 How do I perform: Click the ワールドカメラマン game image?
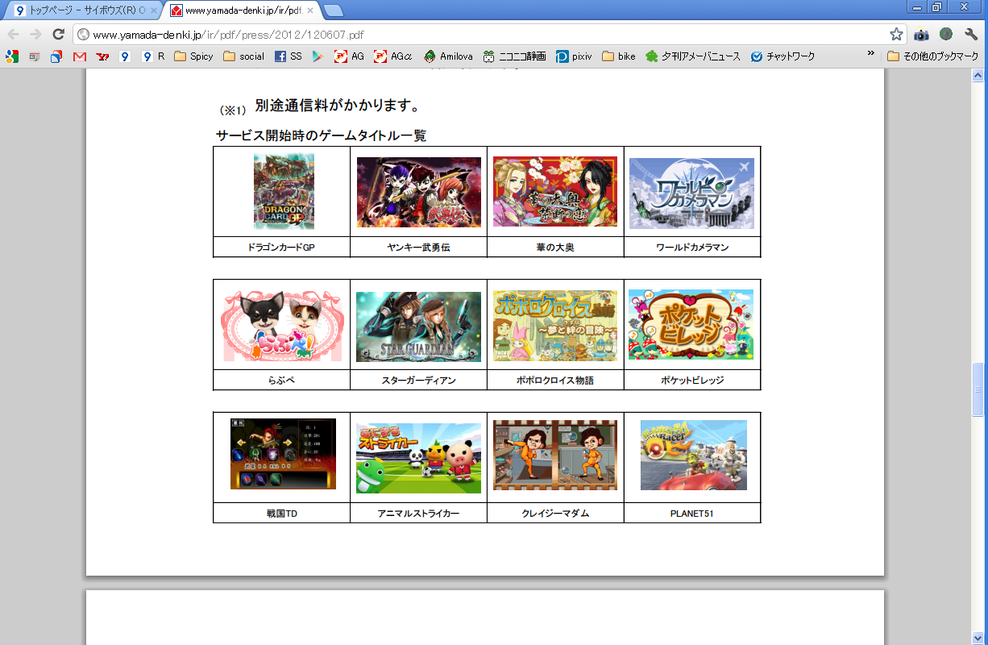[x=691, y=193]
